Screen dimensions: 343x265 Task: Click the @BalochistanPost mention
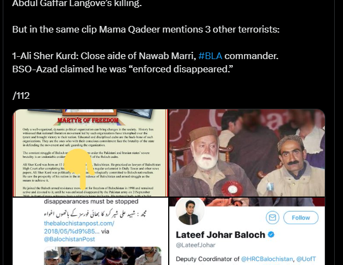(x=69, y=239)
